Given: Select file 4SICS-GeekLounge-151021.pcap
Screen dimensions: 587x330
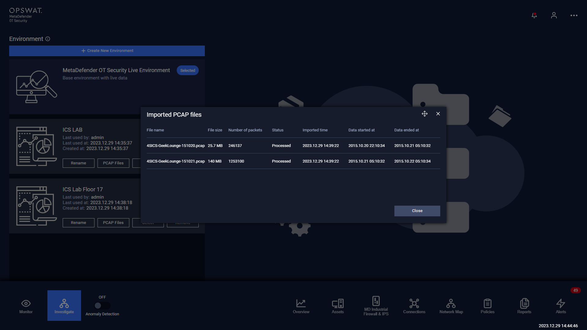Looking at the screenshot, I should coord(176,161).
